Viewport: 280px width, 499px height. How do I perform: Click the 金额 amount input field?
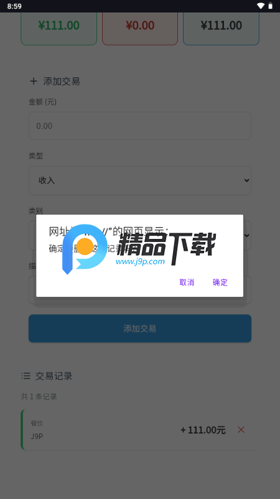pos(139,126)
